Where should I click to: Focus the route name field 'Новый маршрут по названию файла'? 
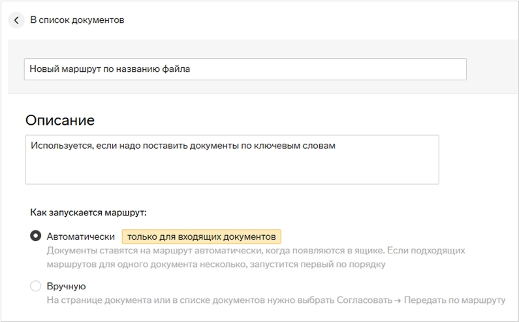point(245,69)
